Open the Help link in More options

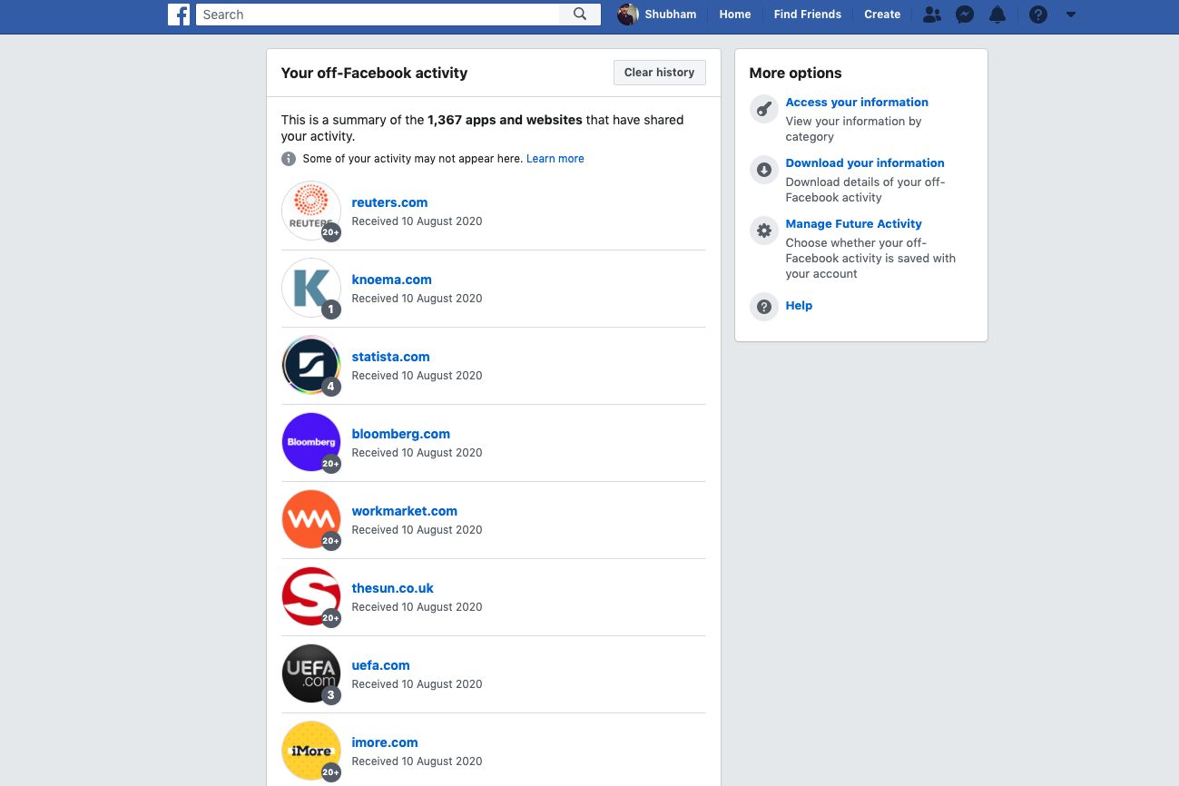[x=799, y=306]
